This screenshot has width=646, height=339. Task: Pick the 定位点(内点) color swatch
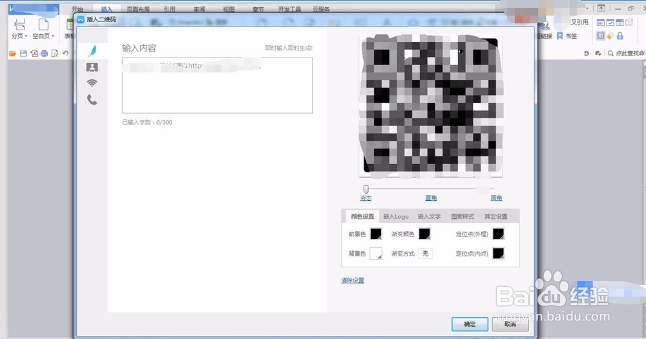click(x=499, y=253)
